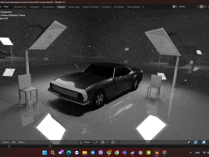Open the object visibility and selectability dropdown
This screenshot has width=209, height=157.
tap(190, 142)
